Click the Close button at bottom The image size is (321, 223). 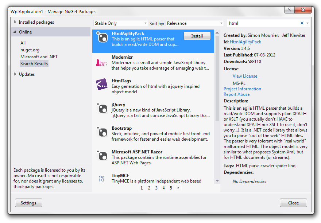click(293, 203)
